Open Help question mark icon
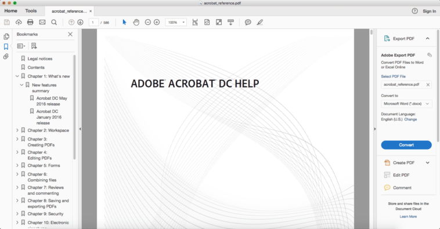 [x=414, y=11]
